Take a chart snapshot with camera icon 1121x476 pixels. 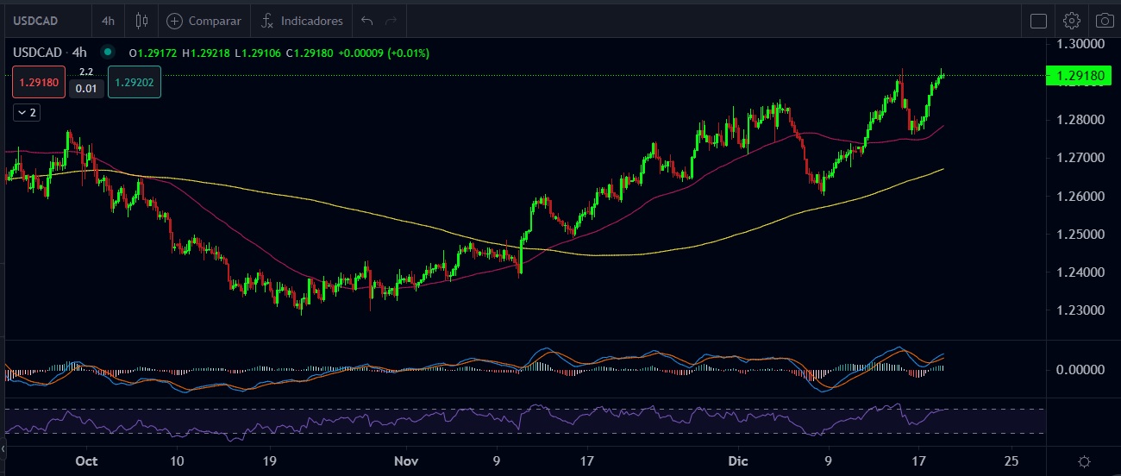point(1104,21)
